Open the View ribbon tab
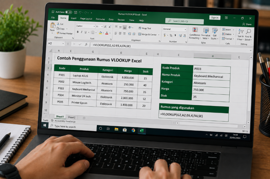 coord(132,20)
